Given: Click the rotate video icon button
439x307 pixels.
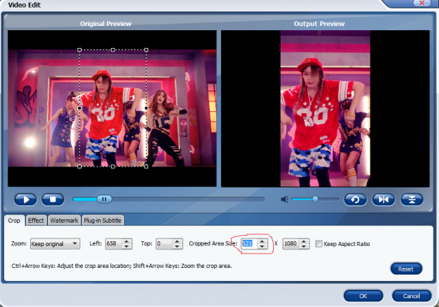Looking at the screenshot, I should tap(355, 199).
